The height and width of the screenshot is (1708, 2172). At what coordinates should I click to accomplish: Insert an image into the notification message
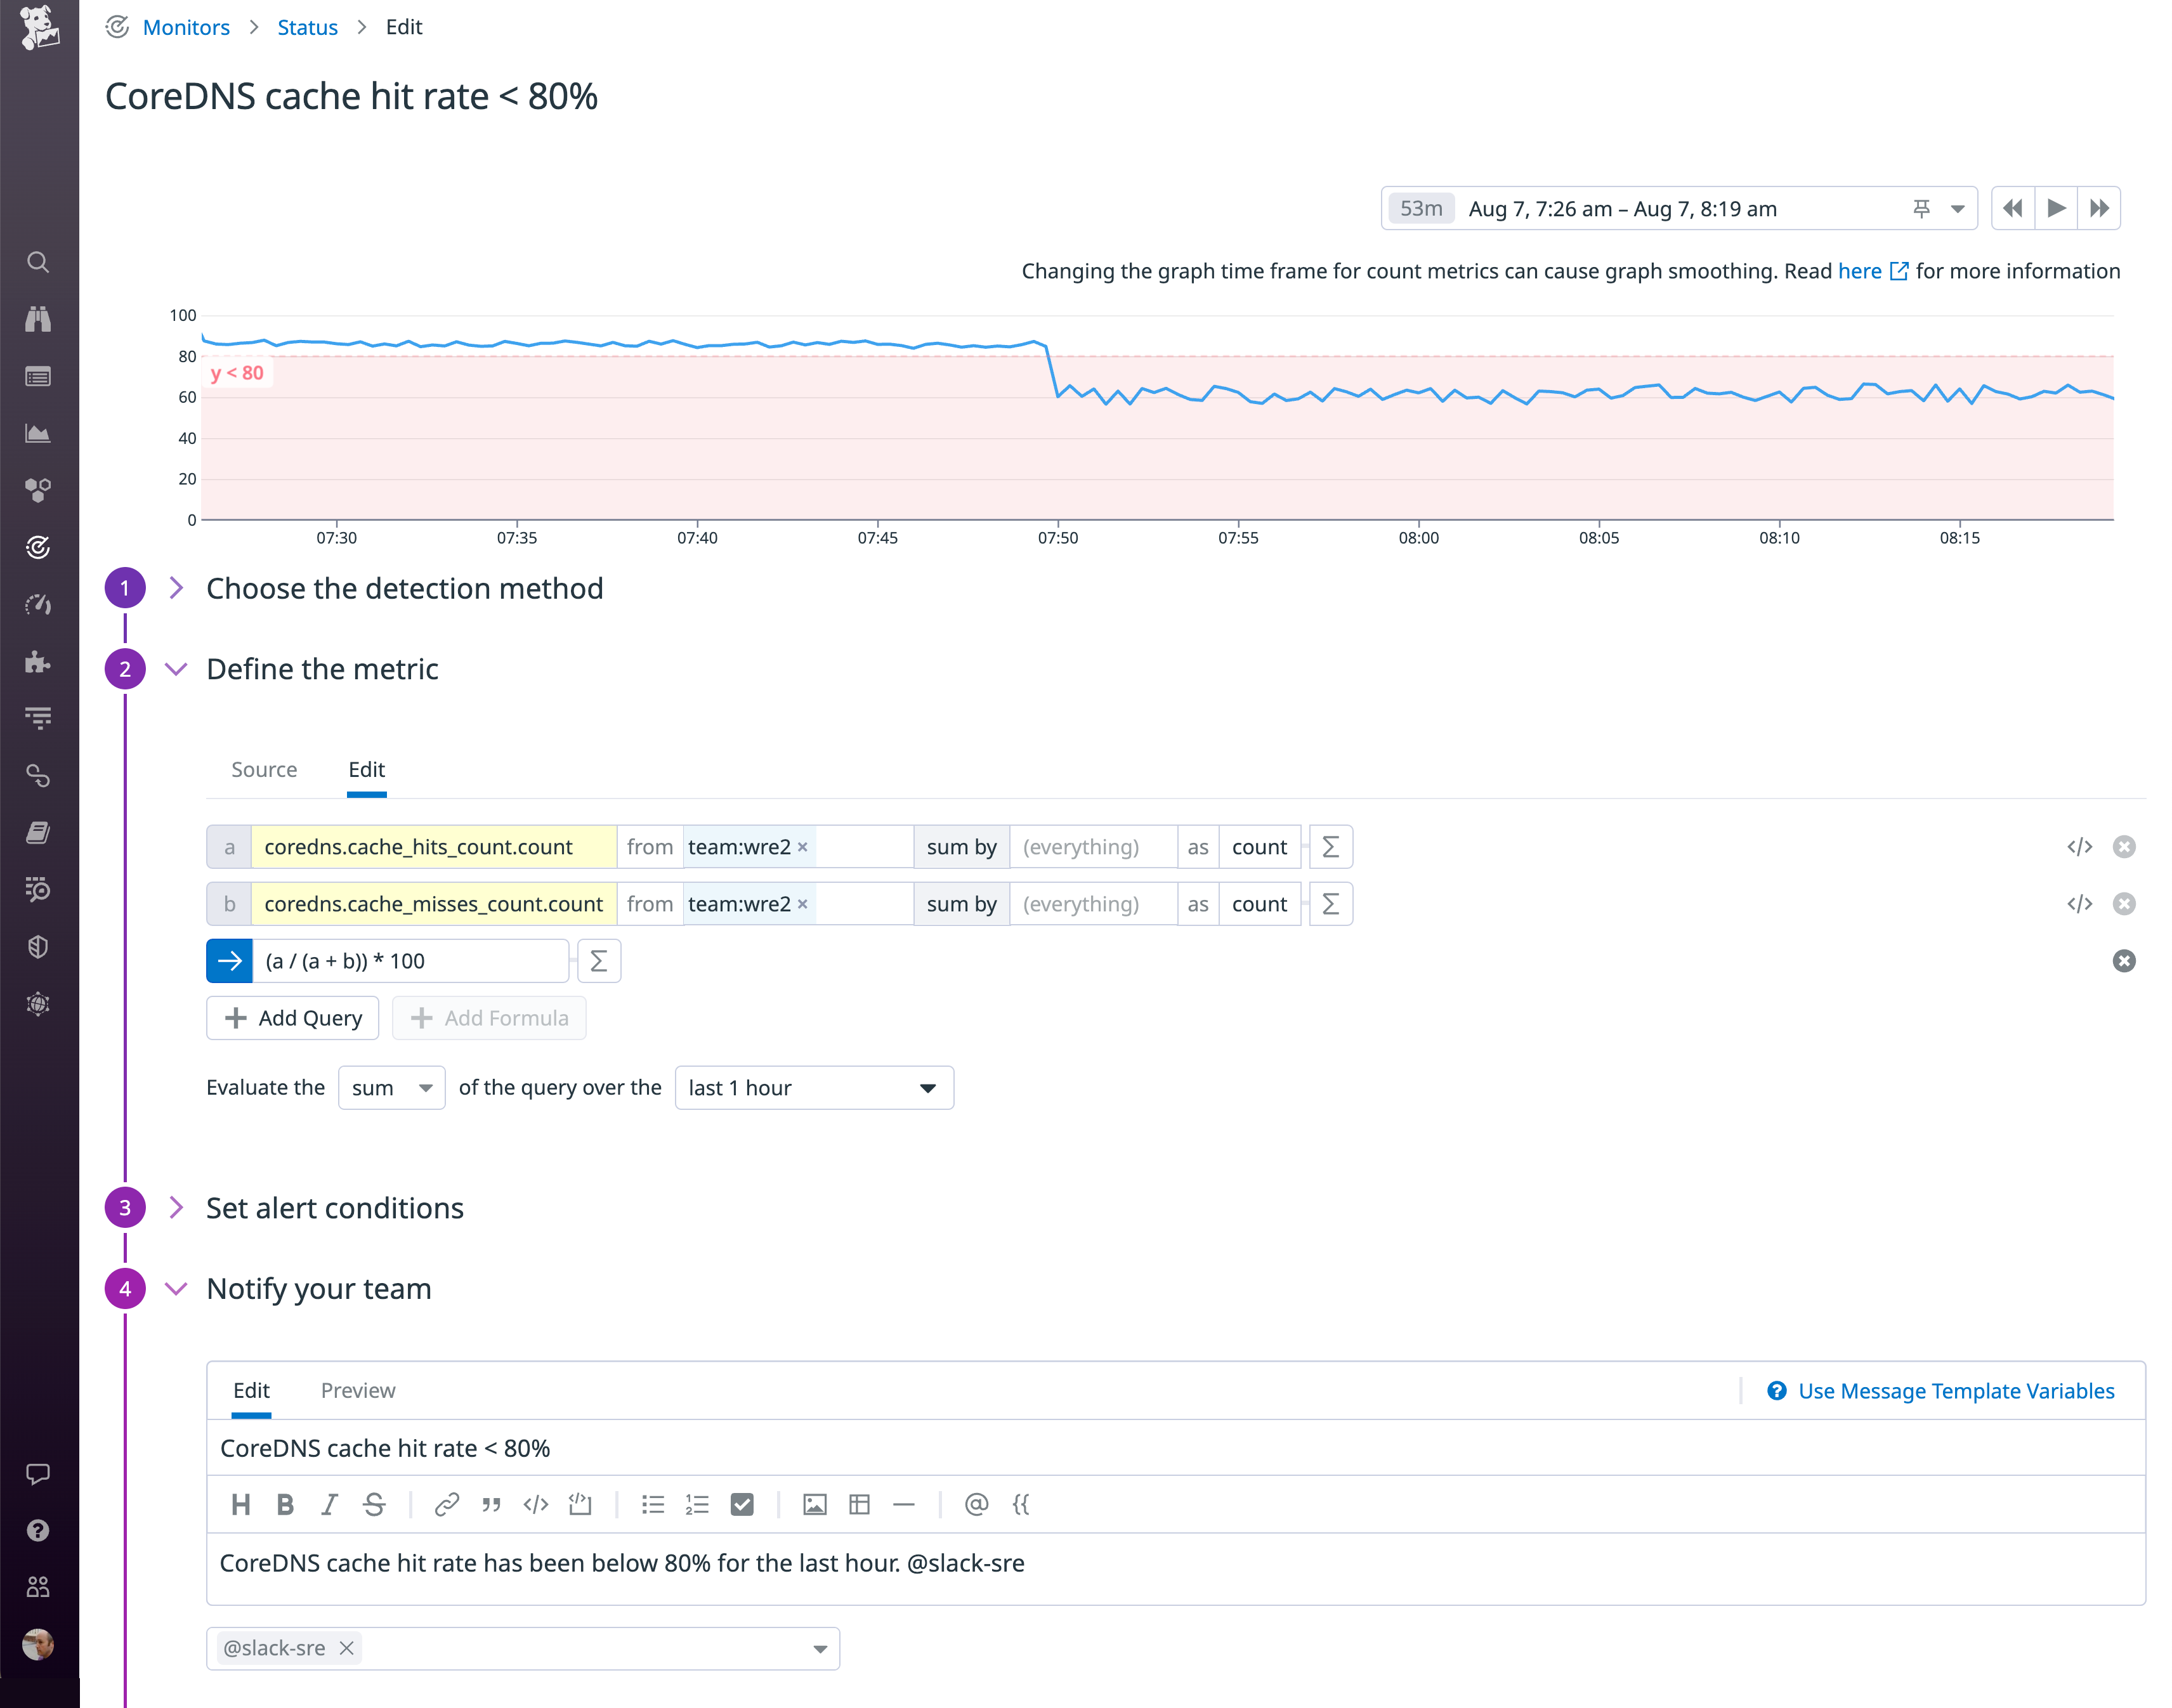(x=814, y=1504)
